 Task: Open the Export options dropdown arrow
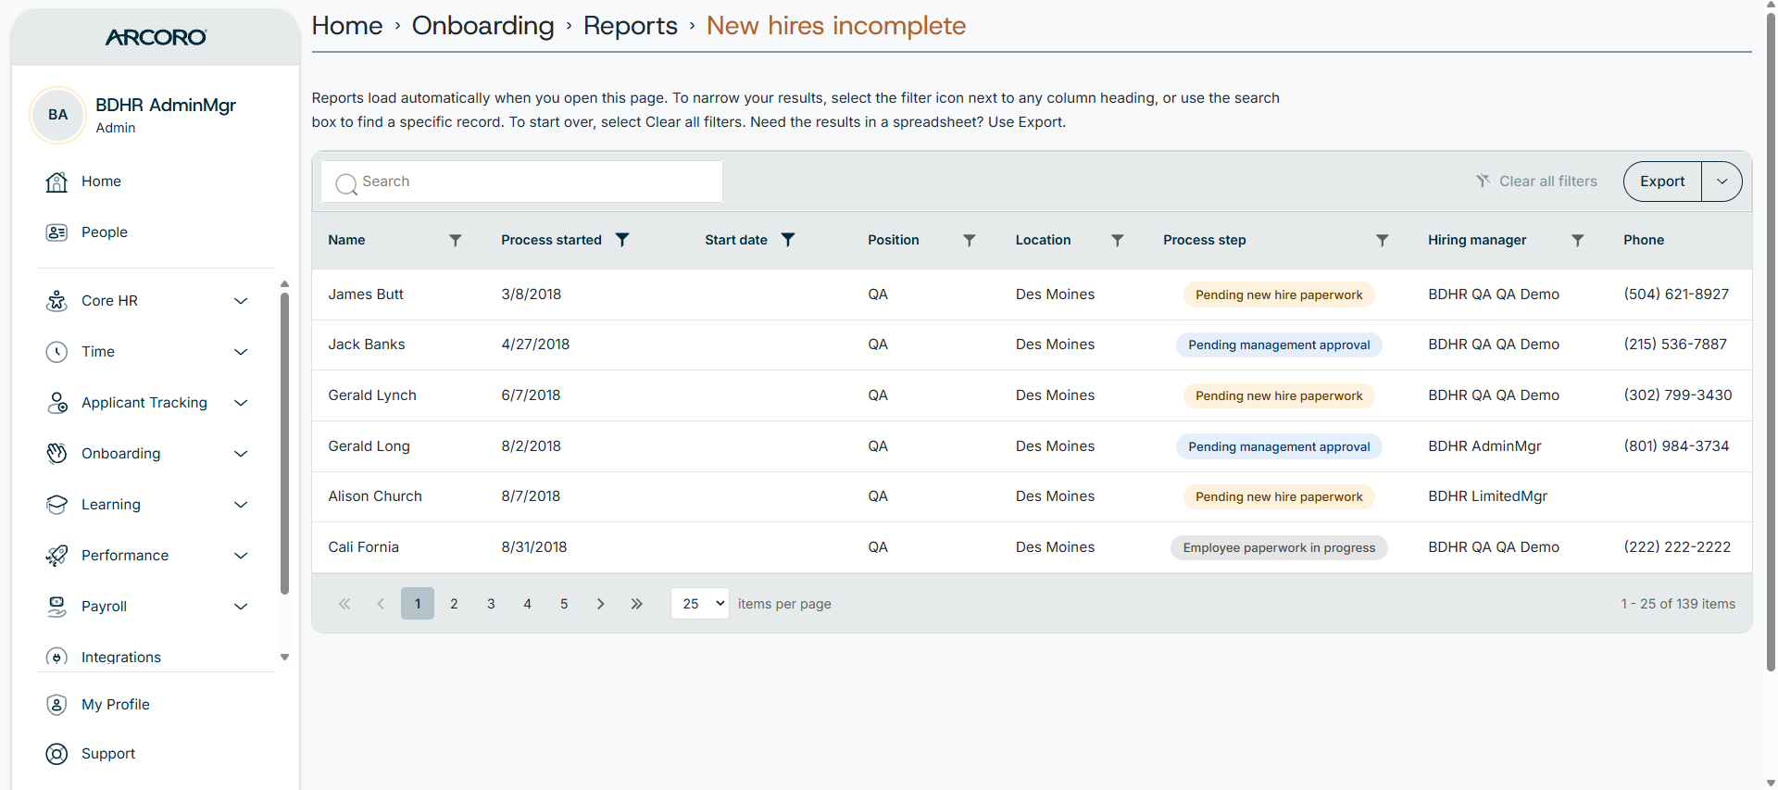point(1722,182)
